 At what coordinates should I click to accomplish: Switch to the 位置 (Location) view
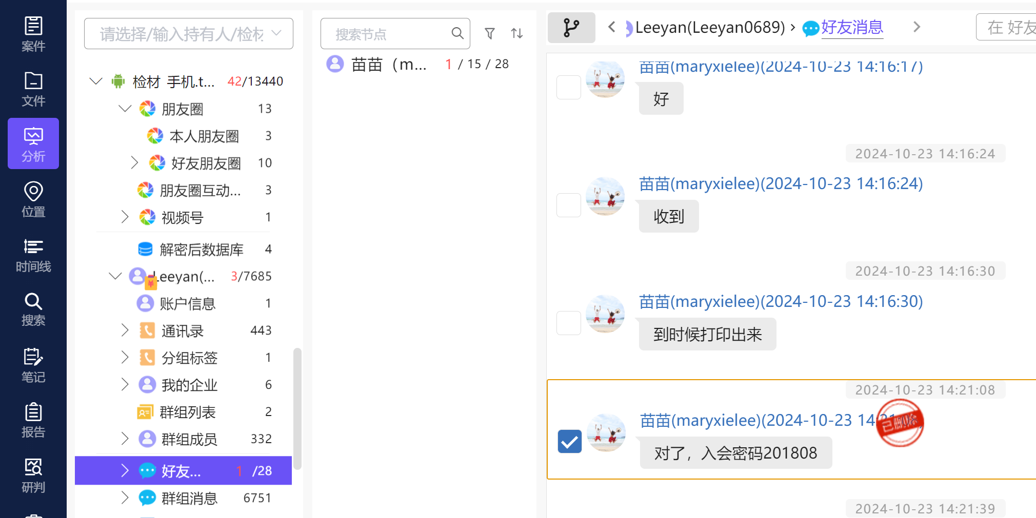33,199
